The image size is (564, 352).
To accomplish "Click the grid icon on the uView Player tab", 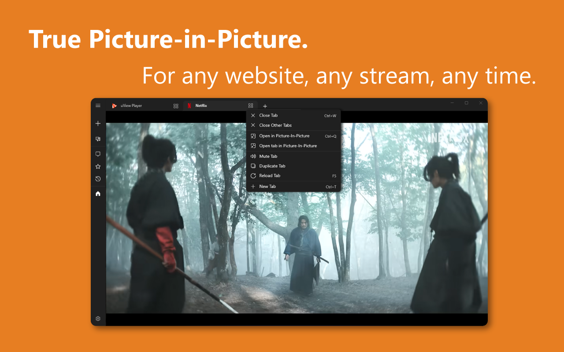I will click(x=176, y=105).
